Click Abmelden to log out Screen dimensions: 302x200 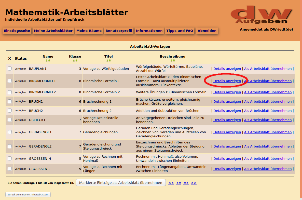click(207, 31)
